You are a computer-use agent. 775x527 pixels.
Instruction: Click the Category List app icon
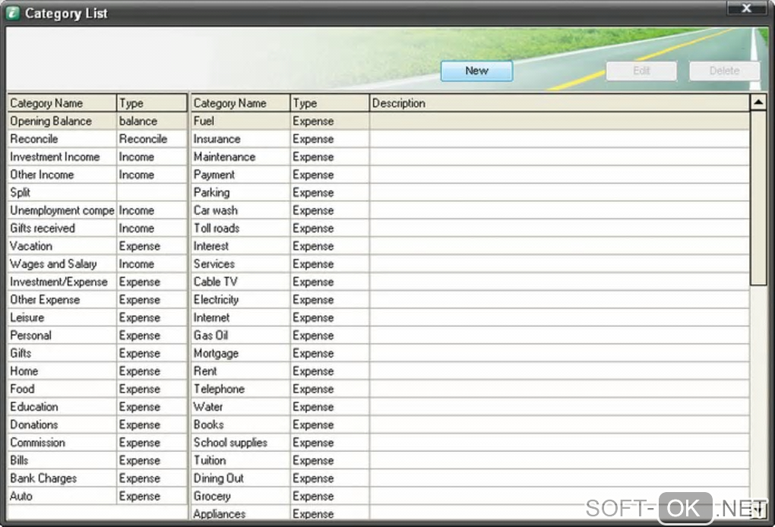click(12, 13)
